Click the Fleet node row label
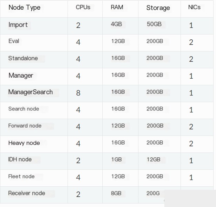Image resolution: width=216 pixels, height=207 pixels. click(x=21, y=177)
